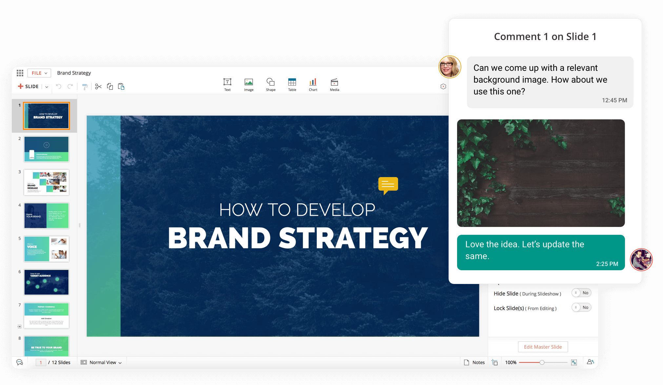Click the Text tool icon
The image size is (663, 385).
pos(227,82)
